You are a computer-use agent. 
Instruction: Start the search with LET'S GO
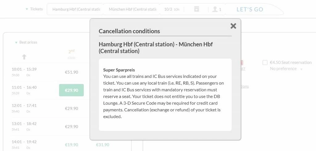point(250,10)
